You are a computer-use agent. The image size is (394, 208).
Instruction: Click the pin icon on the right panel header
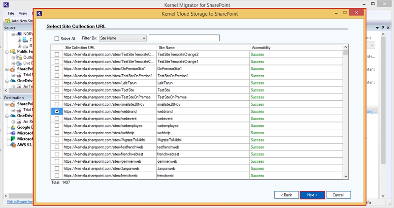click(383, 28)
